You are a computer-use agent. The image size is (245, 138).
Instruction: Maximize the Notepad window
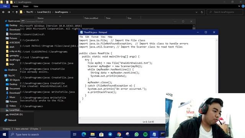click(206, 32)
